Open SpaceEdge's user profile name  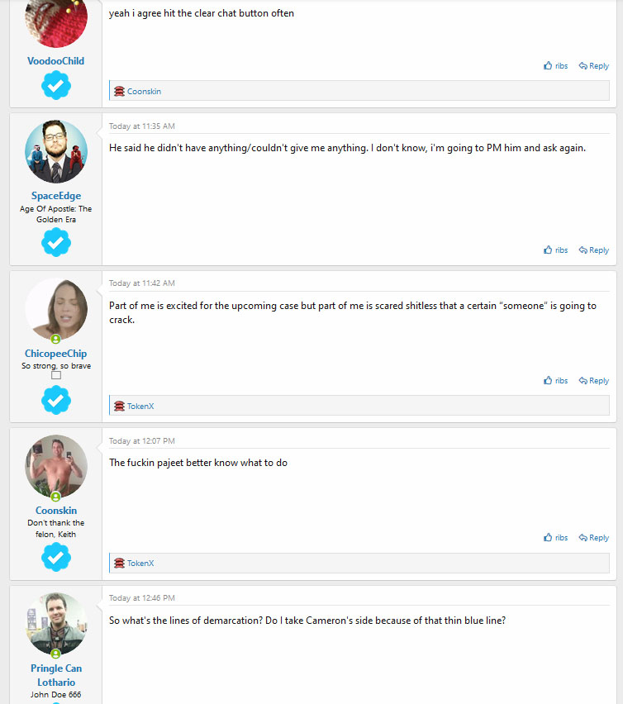coord(56,196)
